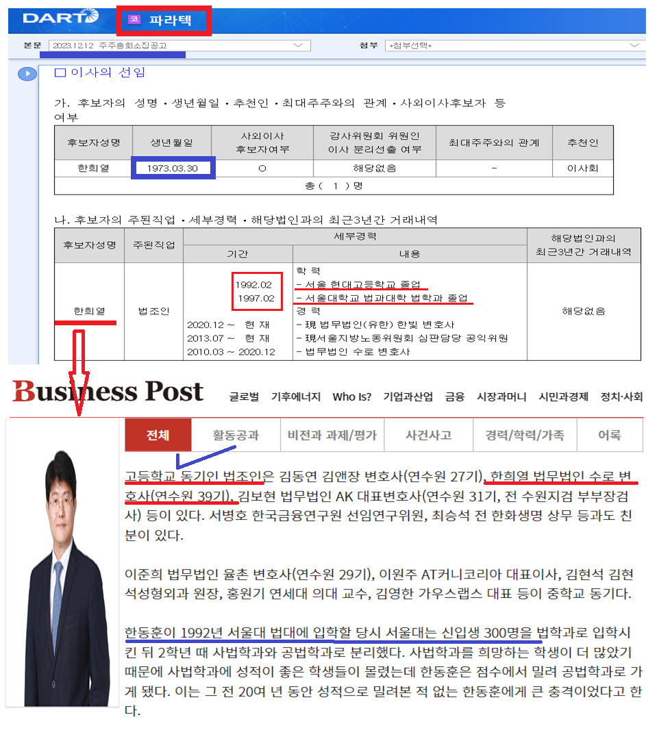Click the 서울대학교 법과대학 법학과 졸업 line
Screen dimensions: 648x754
click(382, 298)
